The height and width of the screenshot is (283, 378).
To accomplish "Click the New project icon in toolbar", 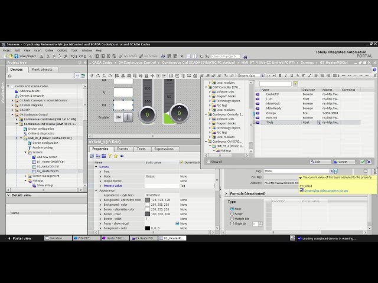I will click(5, 57).
